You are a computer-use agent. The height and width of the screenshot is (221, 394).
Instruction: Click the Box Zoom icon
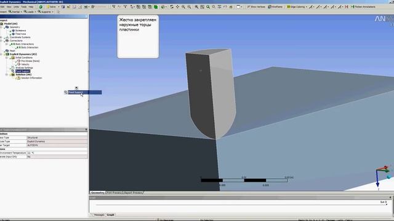(189, 7)
